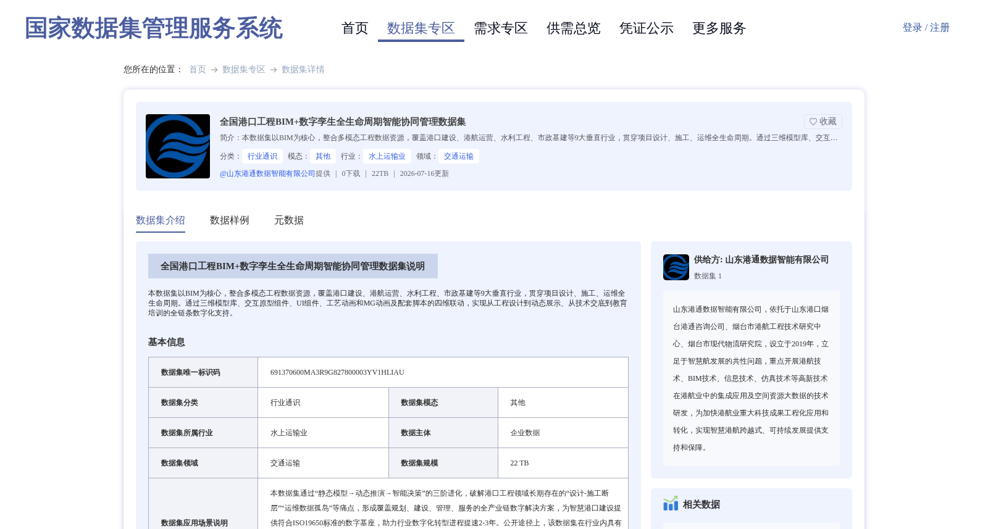Select the 数据集专区 navigation tab
Viewport: 988px width, 529px height.
(x=421, y=28)
